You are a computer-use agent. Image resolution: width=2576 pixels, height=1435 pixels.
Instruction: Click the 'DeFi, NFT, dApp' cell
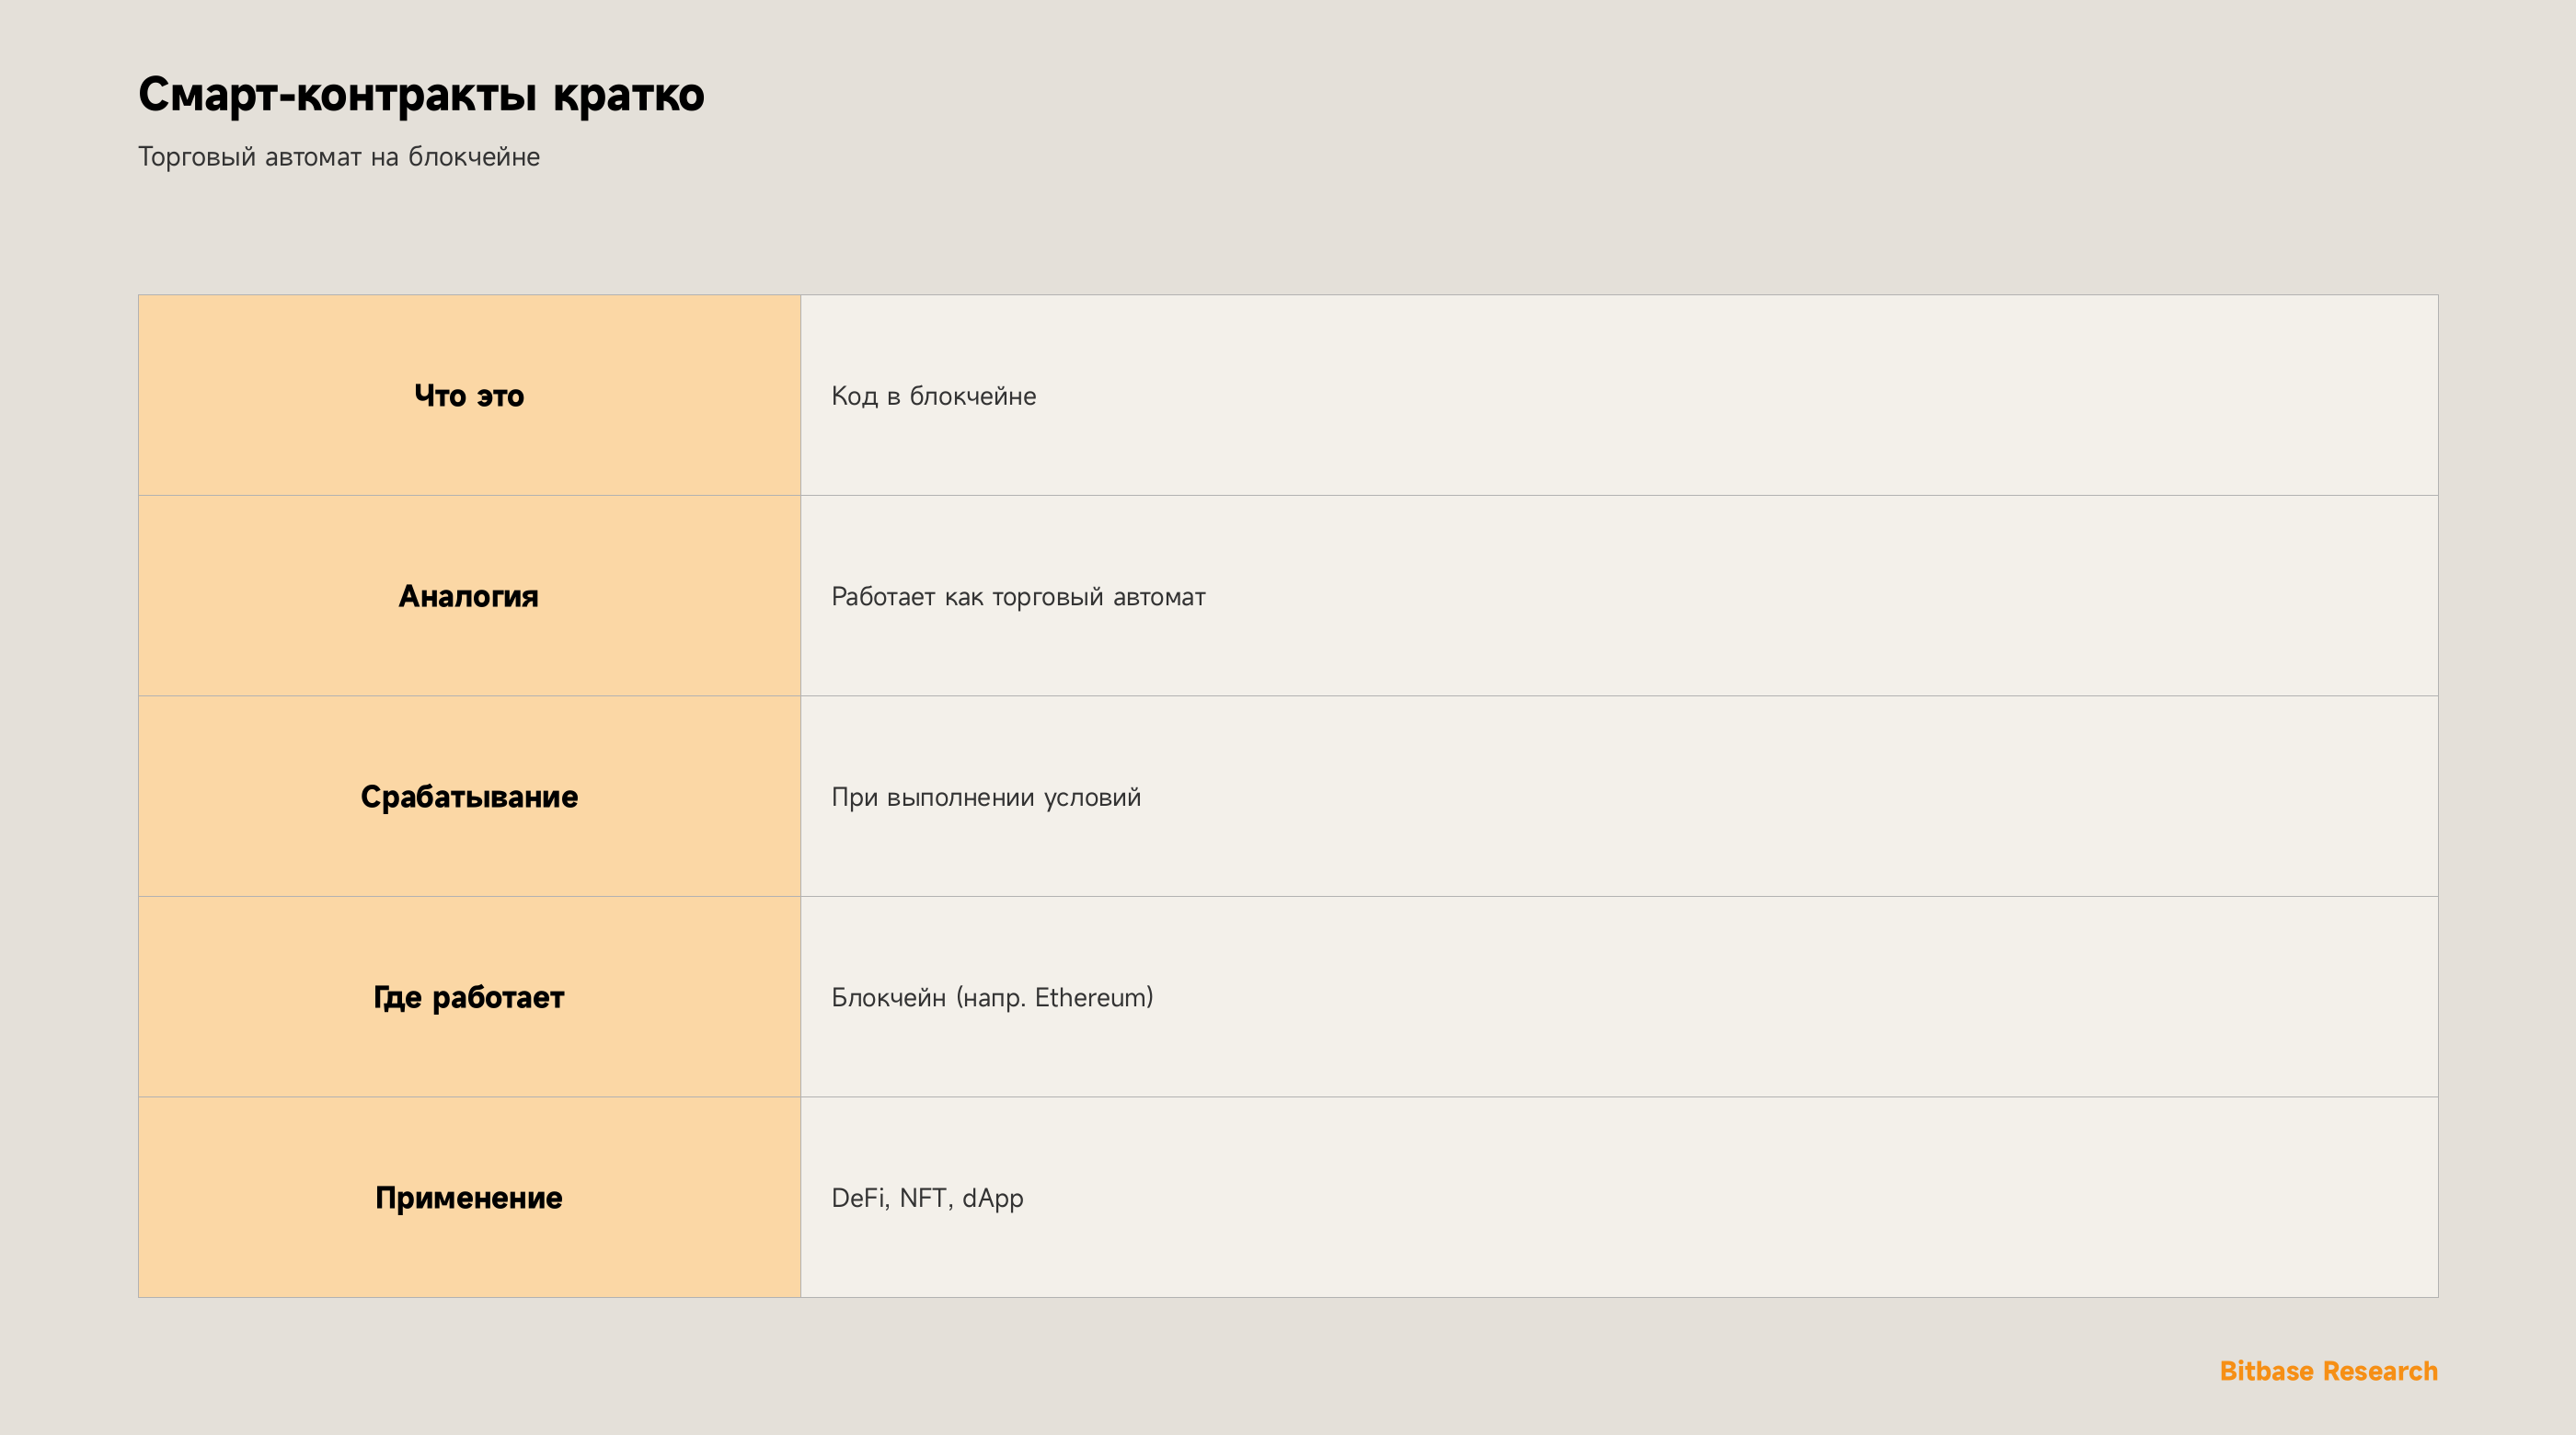click(x=1619, y=1197)
